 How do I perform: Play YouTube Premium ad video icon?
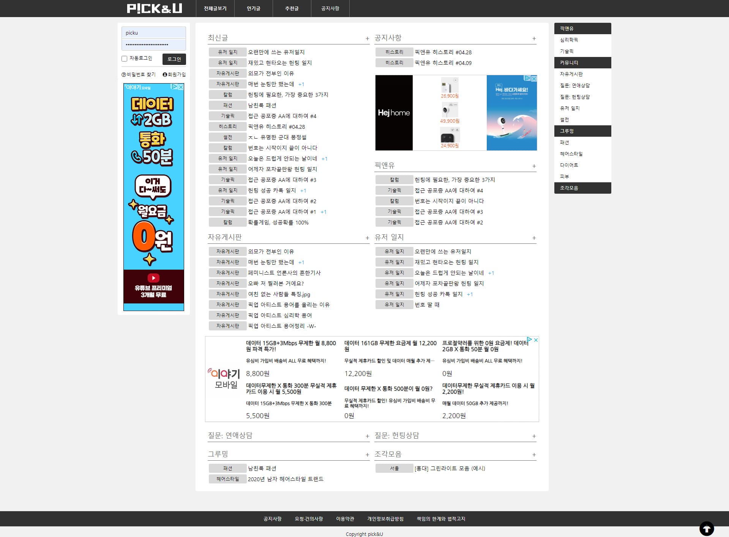point(153,278)
